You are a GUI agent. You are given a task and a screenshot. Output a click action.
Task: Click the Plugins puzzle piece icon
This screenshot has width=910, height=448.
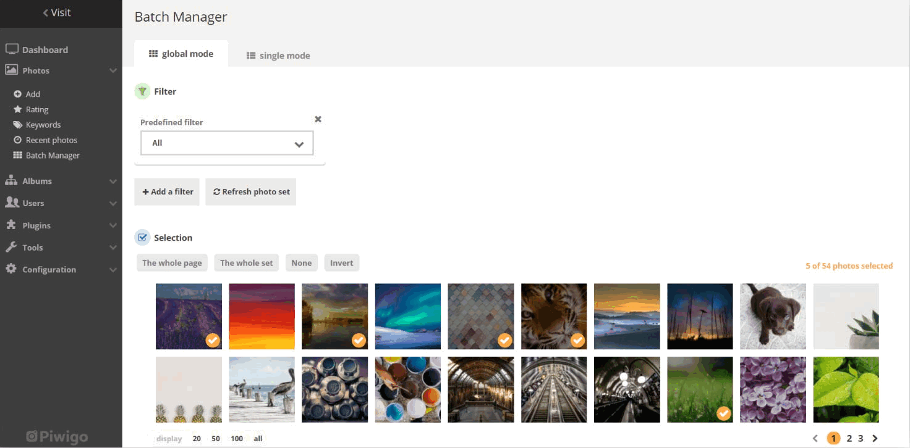pos(11,225)
